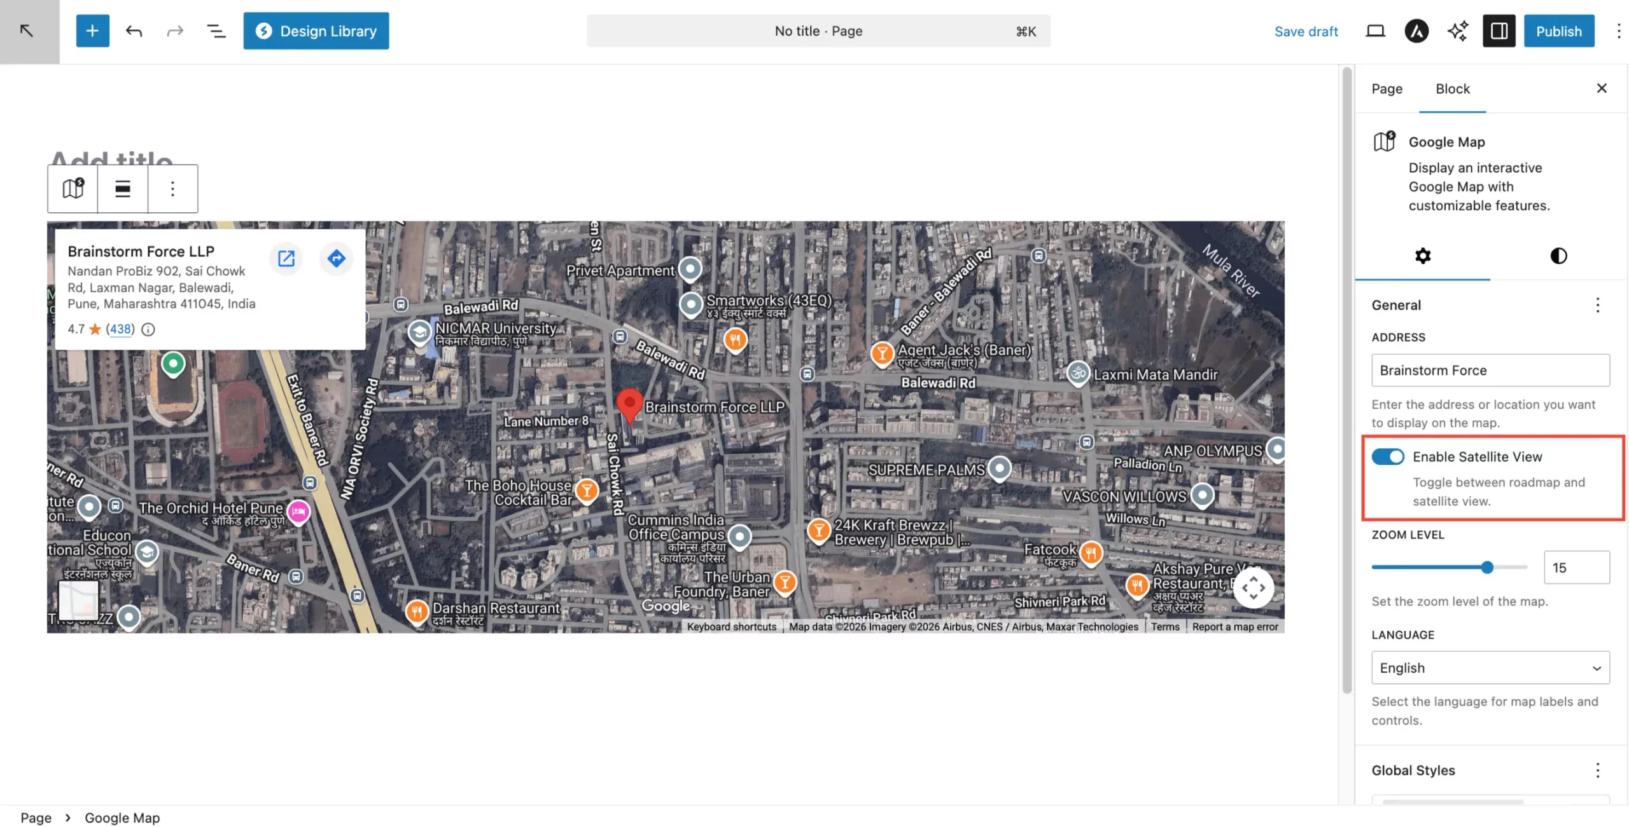This screenshot has width=1629, height=827.
Task: Open the AI sparkle assistant icon
Action: click(1458, 31)
